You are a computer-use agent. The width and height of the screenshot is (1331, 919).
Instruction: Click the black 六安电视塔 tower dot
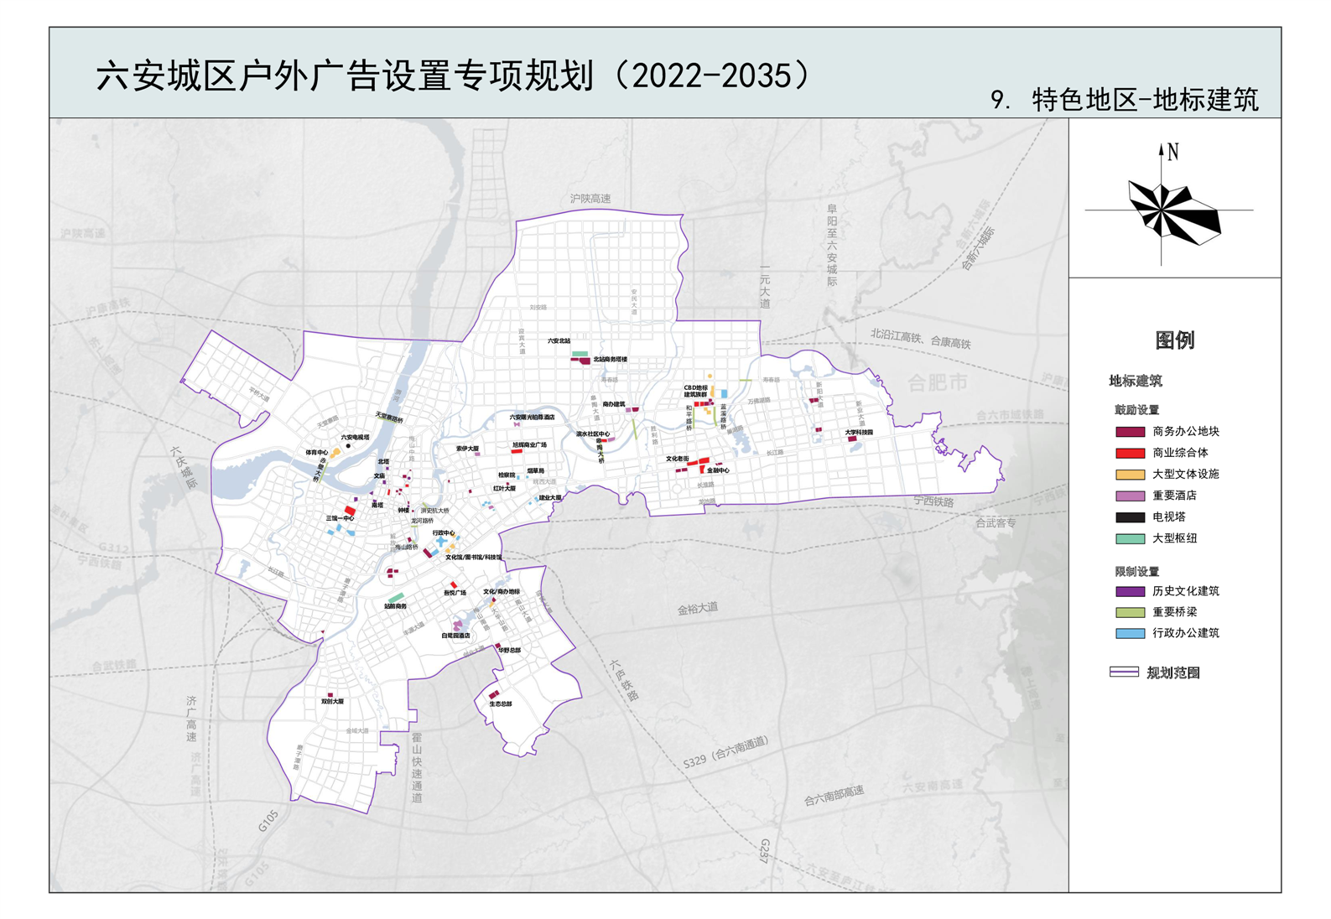(x=349, y=446)
